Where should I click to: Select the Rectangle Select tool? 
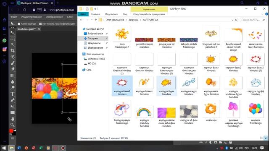click(13, 38)
